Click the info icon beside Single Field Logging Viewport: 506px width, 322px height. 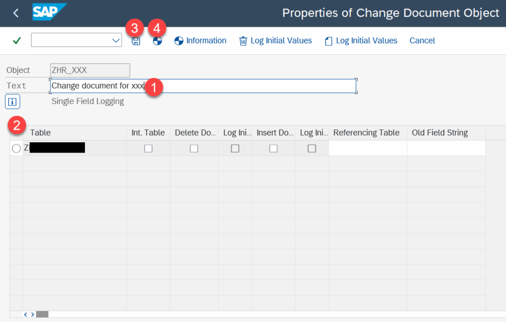click(12, 102)
